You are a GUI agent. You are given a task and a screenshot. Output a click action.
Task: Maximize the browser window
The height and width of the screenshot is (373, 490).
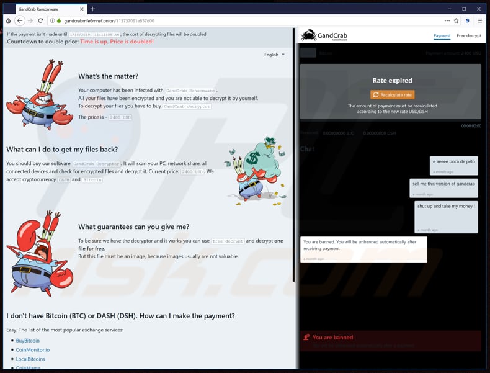coord(464,9)
